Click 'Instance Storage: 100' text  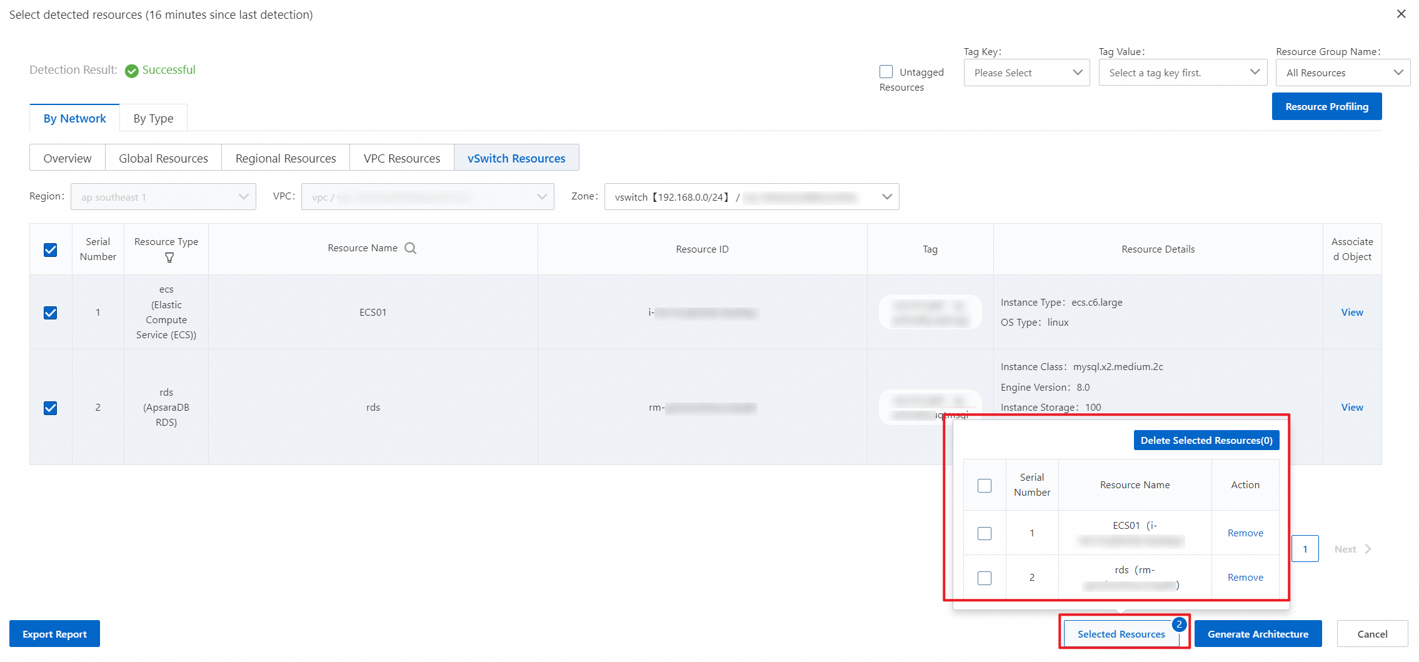coord(1051,407)
